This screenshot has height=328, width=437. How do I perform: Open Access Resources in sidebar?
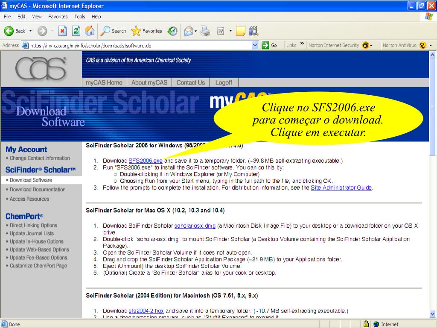click(x=29, y=199)
